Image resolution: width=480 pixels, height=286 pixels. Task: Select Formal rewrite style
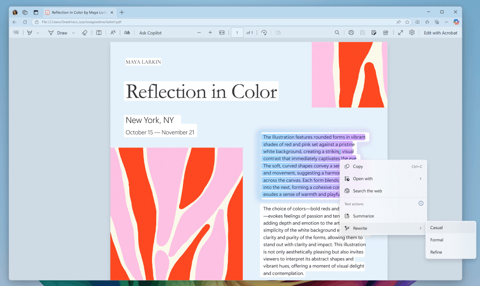450,240
